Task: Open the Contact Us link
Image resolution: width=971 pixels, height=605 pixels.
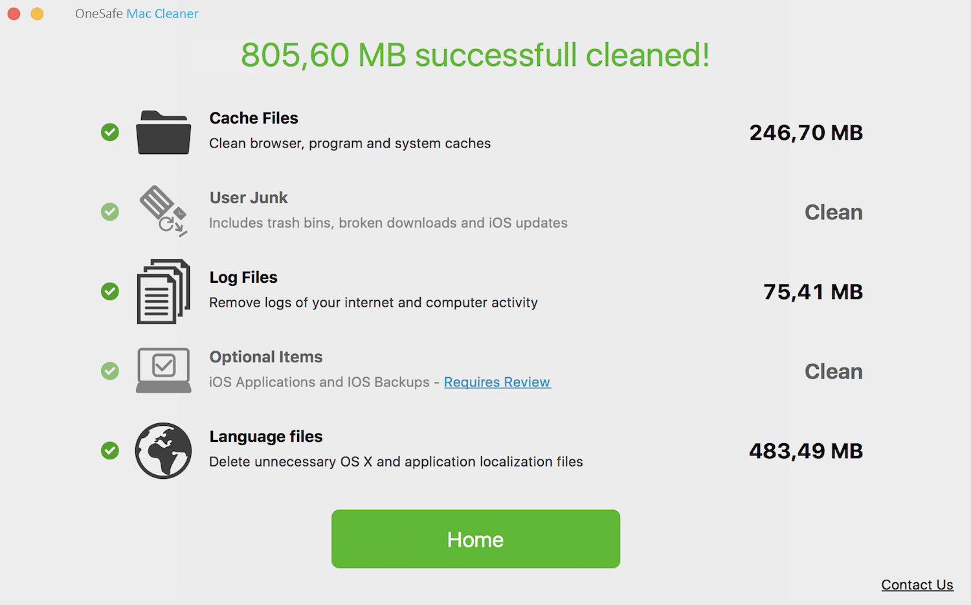Action: 917,585
